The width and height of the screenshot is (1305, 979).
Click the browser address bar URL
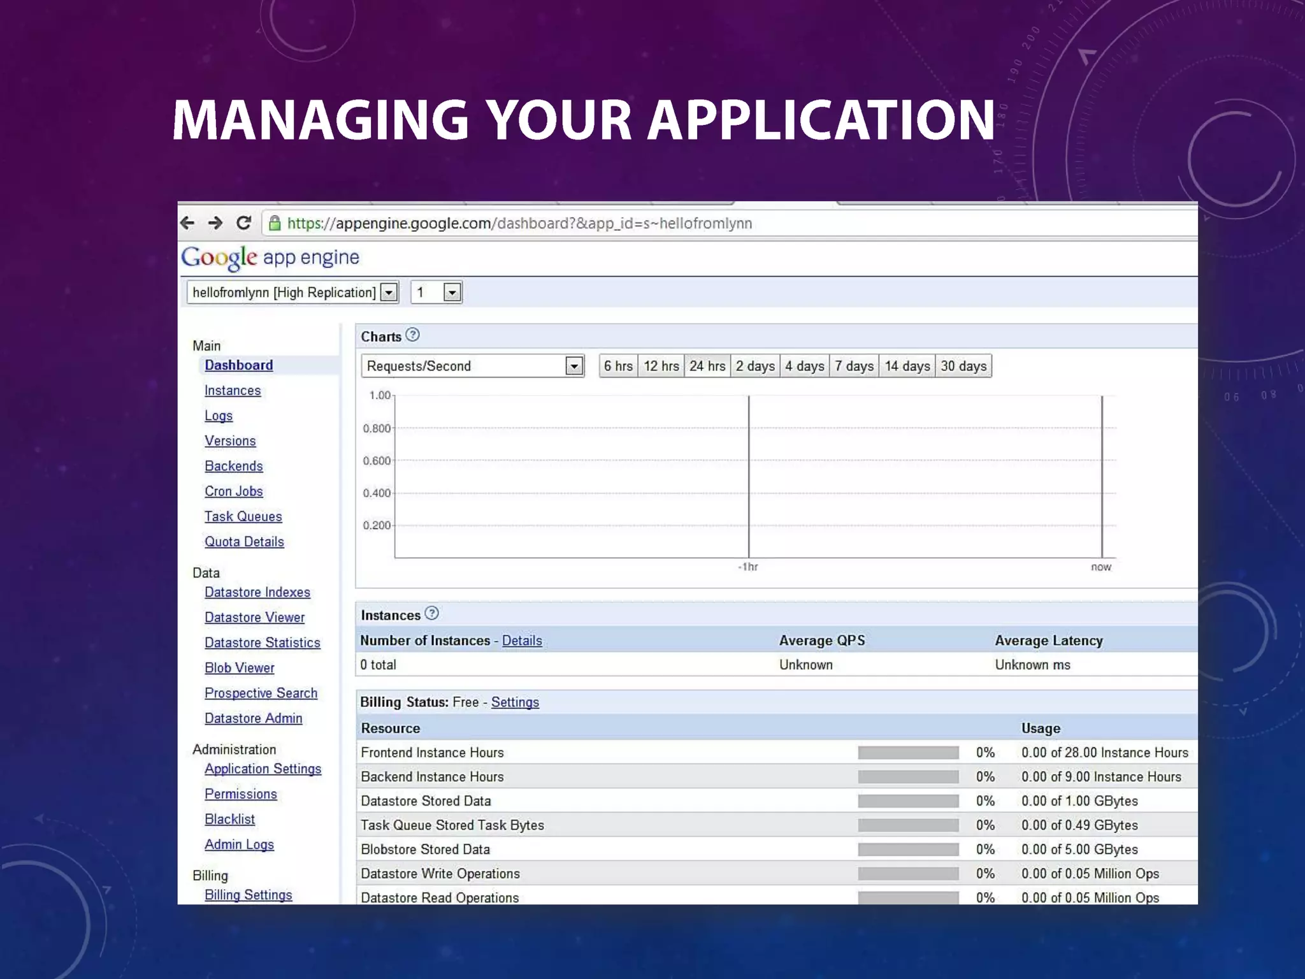519,223
